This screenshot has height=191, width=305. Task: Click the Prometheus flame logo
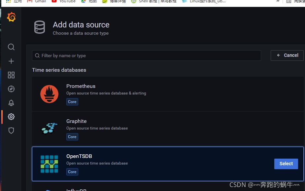pyautogui.click(x=49, y=94)
